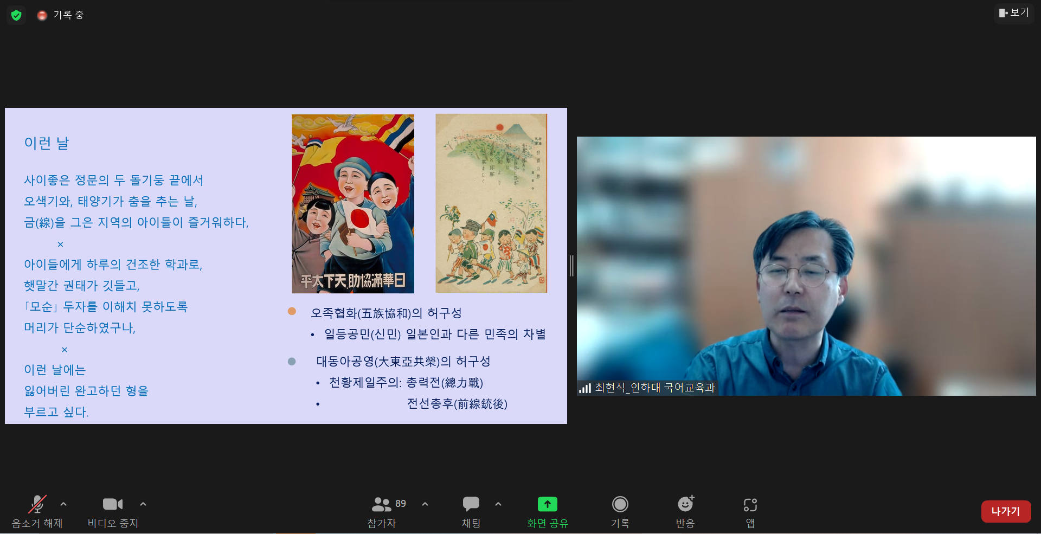This screenshot has width=1041, height=534.
Task: Click the text 전선총후(前線銃後)
Action: pos(457,404)
